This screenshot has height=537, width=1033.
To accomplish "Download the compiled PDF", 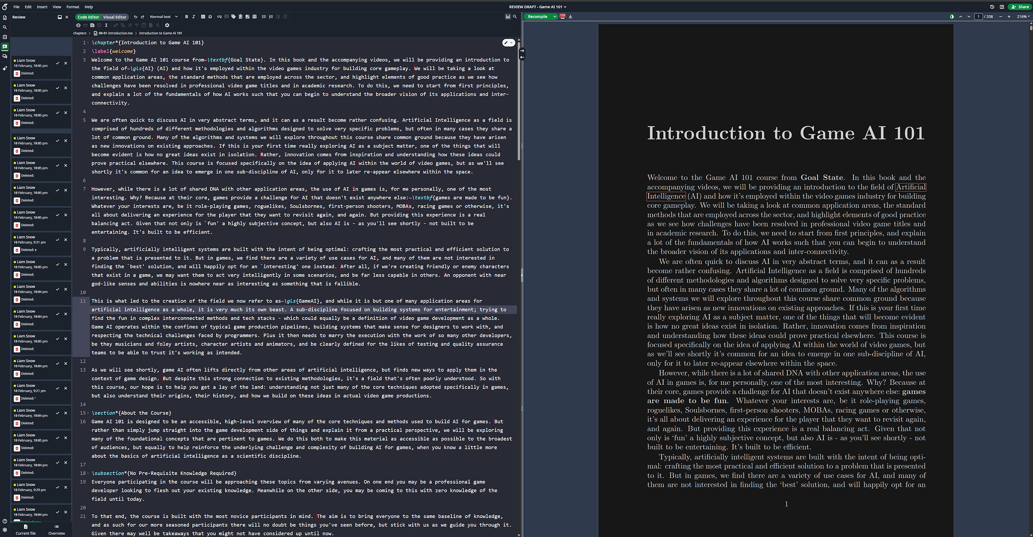I will click(571, 17).
